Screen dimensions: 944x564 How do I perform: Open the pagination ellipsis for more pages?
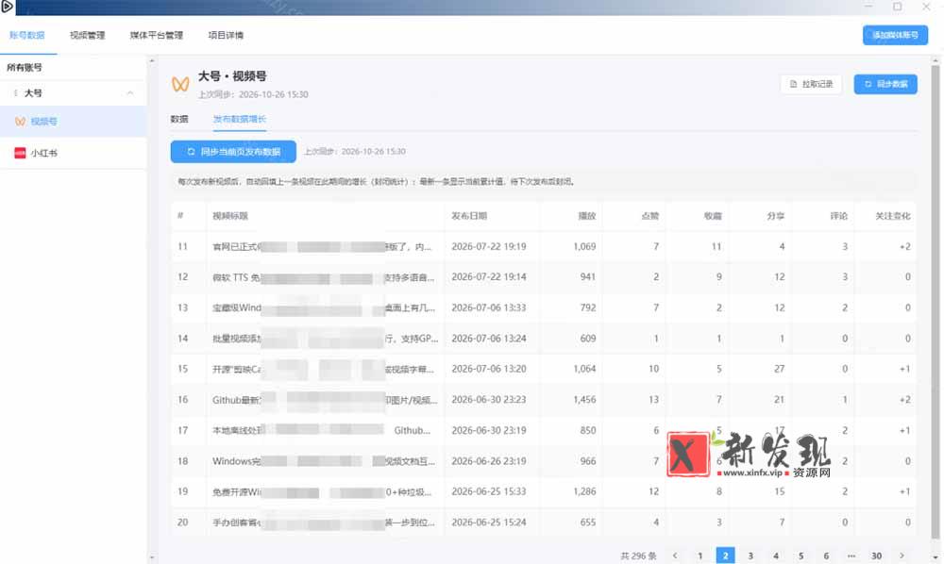tap(851, 556)
